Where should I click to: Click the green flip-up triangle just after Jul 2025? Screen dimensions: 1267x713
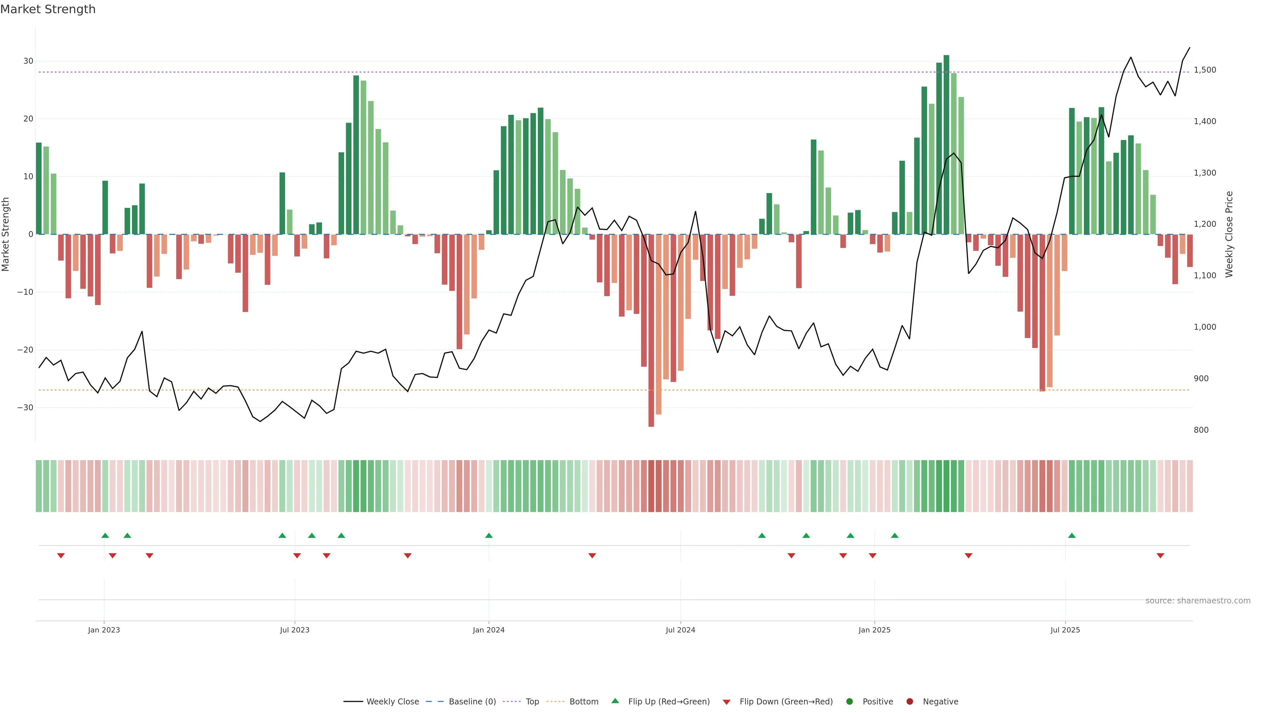click(1072, 535)
